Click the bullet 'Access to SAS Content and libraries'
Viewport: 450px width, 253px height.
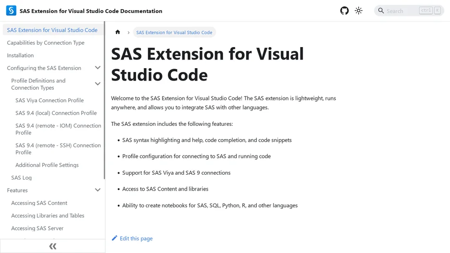point(165,189)
